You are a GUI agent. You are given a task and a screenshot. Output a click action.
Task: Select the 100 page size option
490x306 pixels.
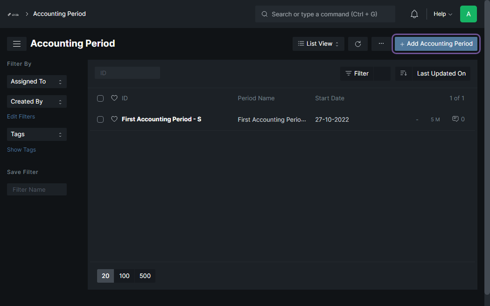pyautogui.click(x=125, y=276)
